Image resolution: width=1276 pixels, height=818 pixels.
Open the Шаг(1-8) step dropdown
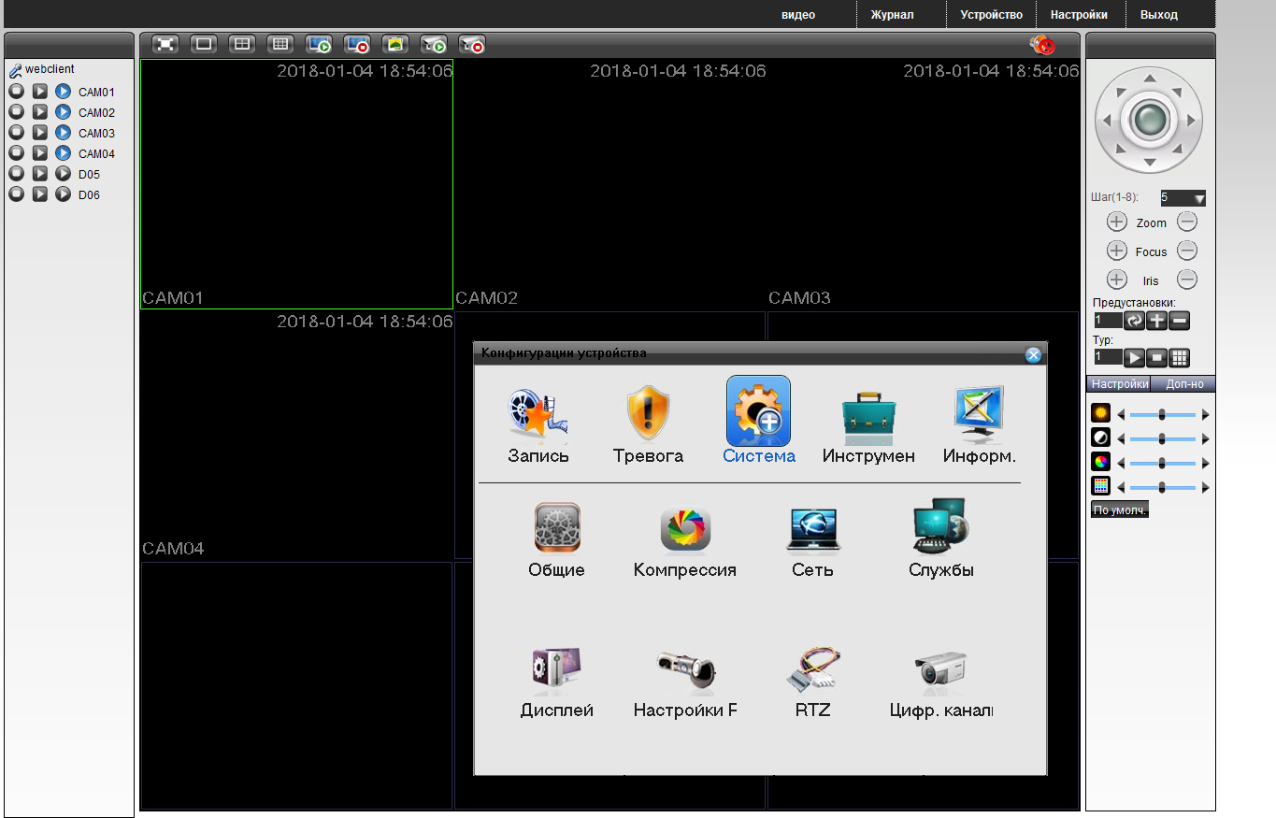point(1183,198)
